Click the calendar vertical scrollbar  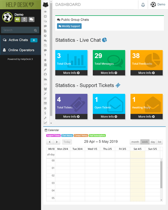pos(161,175)
